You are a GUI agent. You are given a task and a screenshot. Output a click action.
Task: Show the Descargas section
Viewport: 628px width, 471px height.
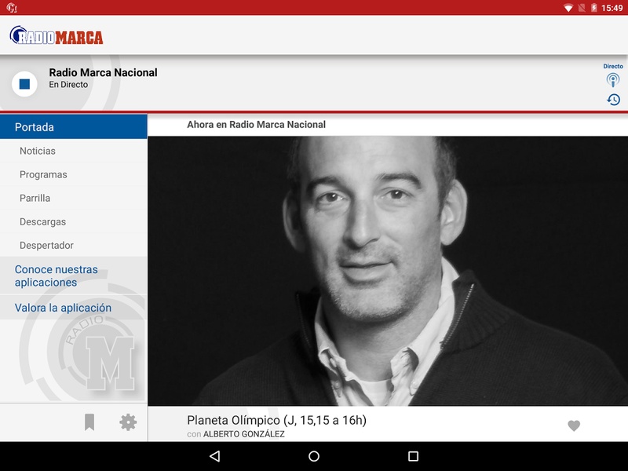[x=74, y=222]
